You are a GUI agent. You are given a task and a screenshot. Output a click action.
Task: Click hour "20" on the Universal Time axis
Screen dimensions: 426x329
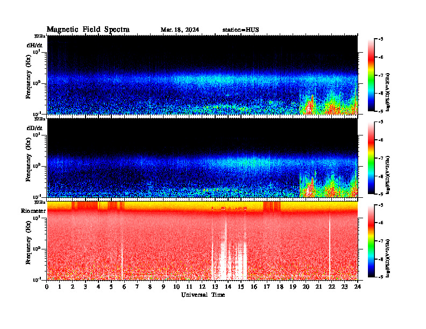point(306,287)
